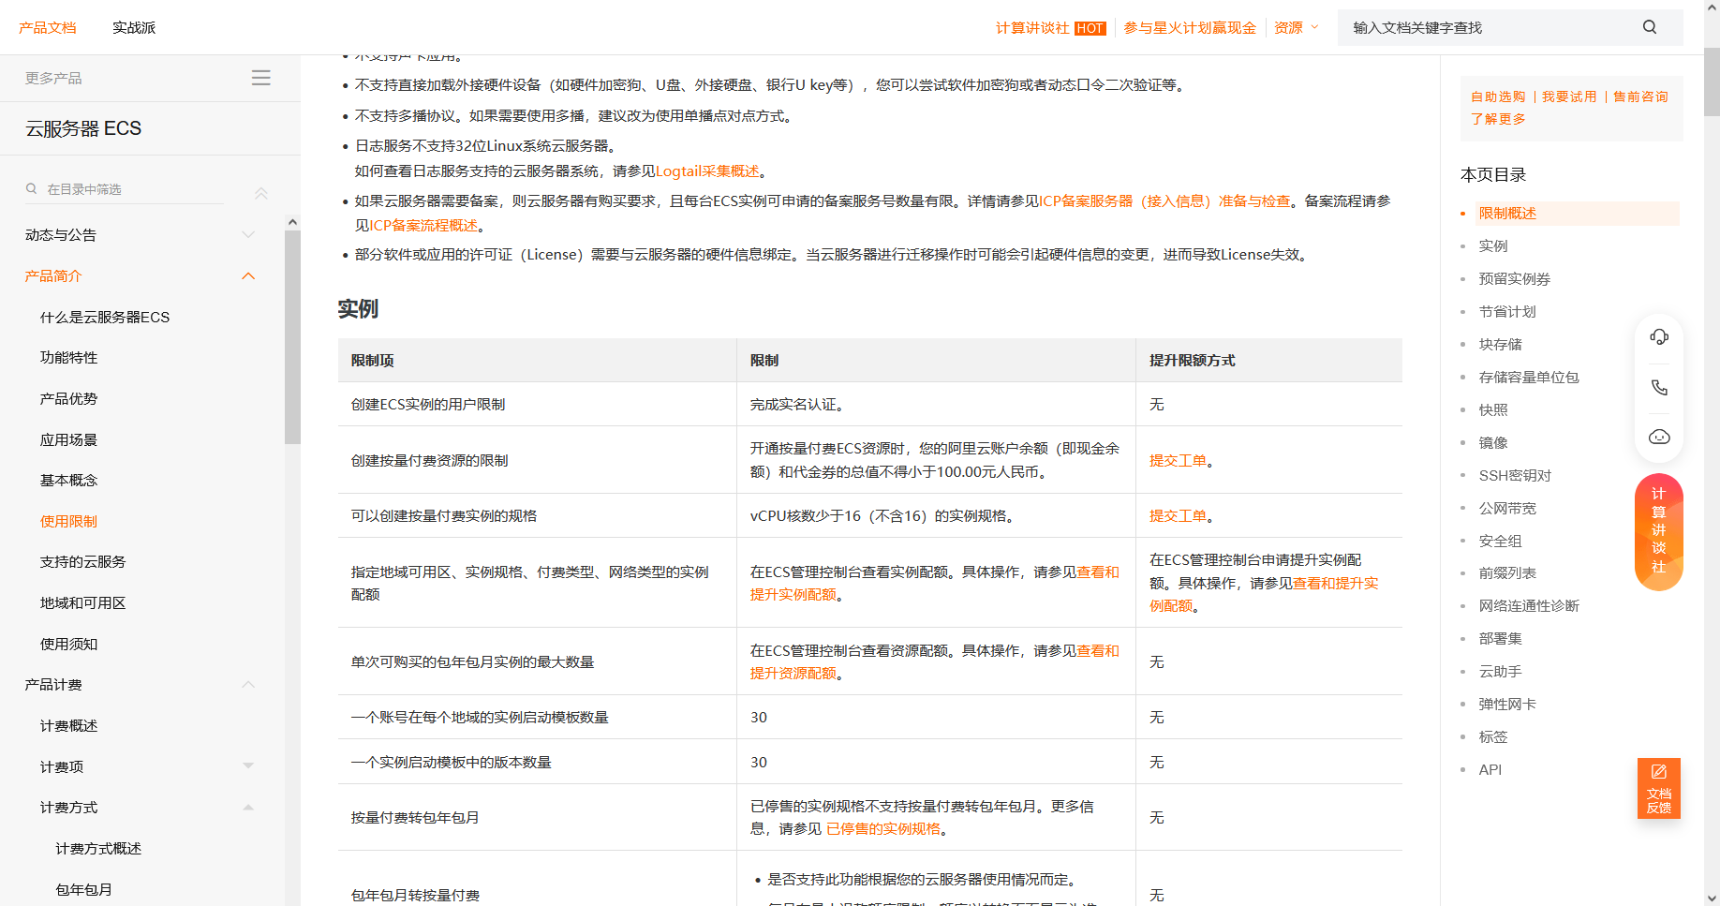The image size is (1720, 906).
Task: Click the Logtail采集概述 link
Action: click(x=707, y=171)
